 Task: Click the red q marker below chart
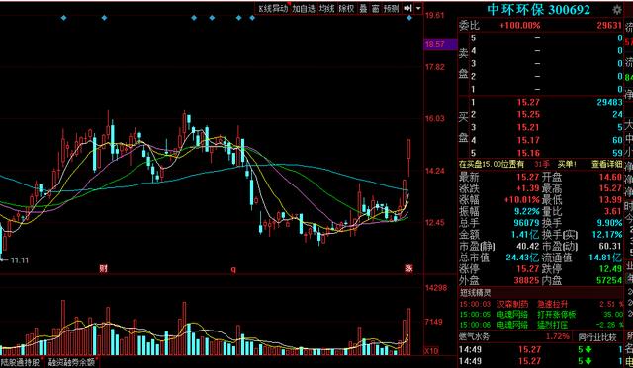[233, 269]
